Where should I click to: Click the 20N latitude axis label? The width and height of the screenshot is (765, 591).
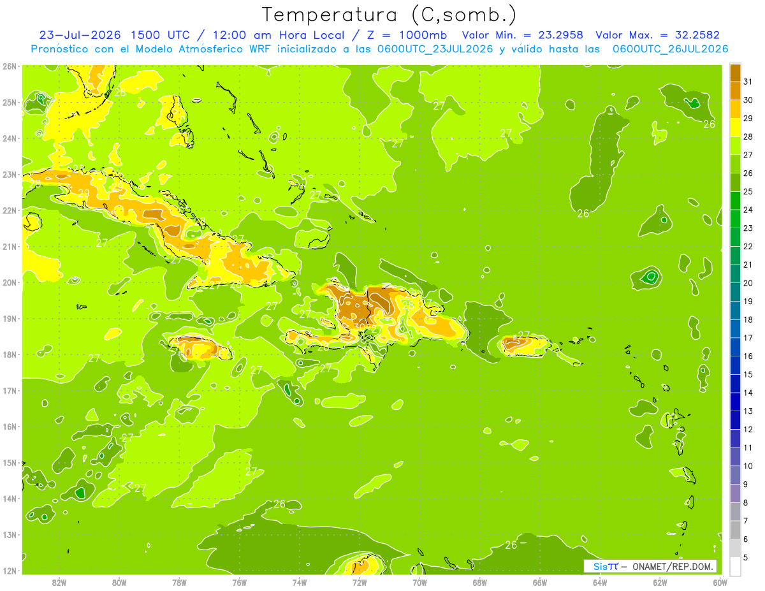[x=9, y=282]
